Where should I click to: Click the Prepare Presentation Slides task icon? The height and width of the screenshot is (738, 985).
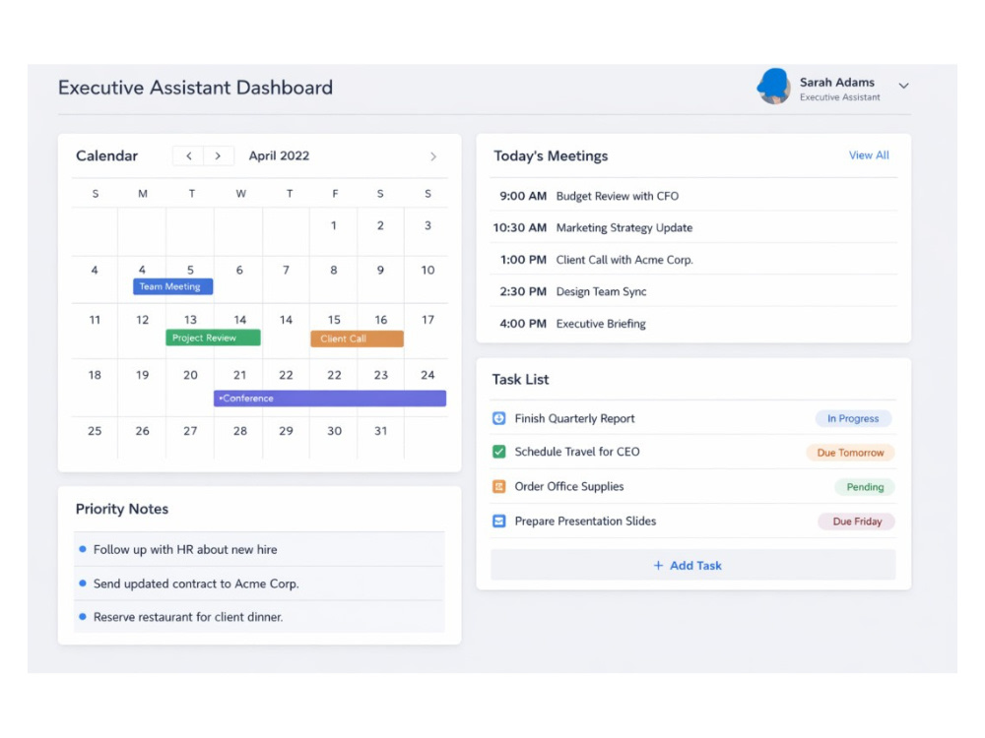click(498, 521)
